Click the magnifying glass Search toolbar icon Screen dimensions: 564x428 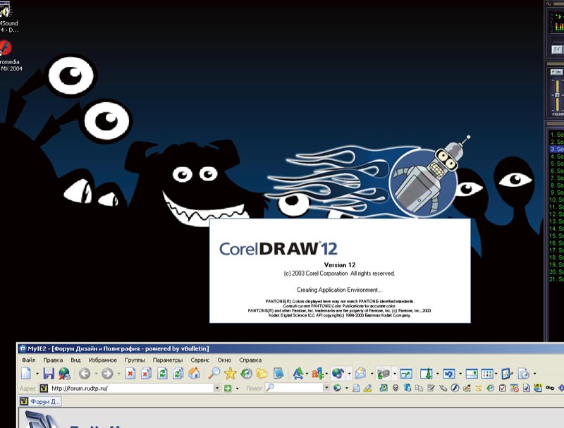click(x=214, y=374)
